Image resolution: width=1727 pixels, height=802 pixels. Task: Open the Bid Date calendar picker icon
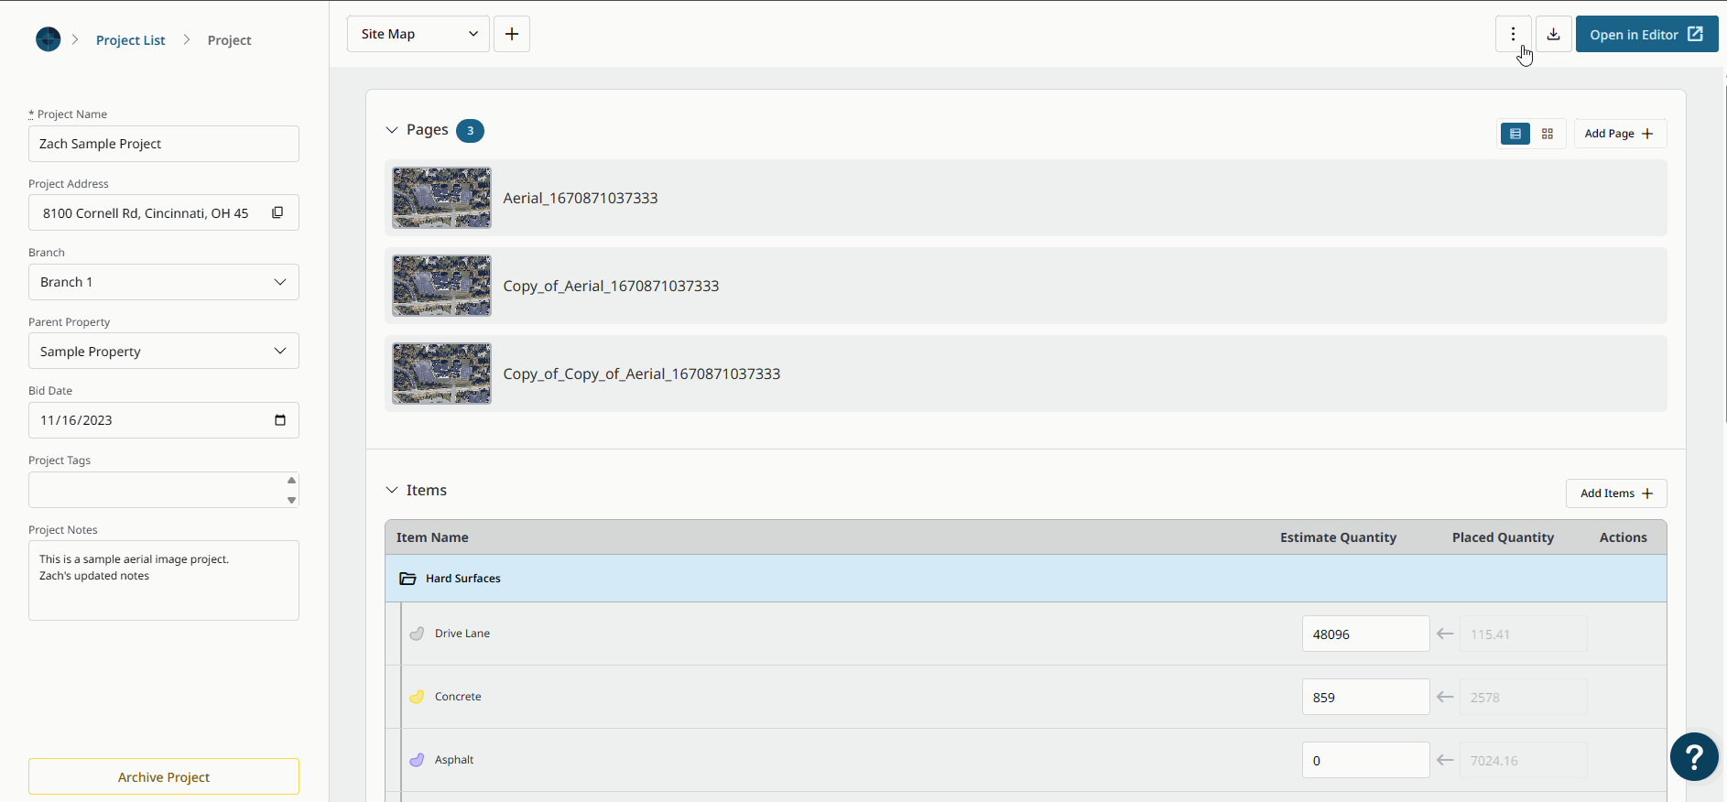click(x=280, y=420)
